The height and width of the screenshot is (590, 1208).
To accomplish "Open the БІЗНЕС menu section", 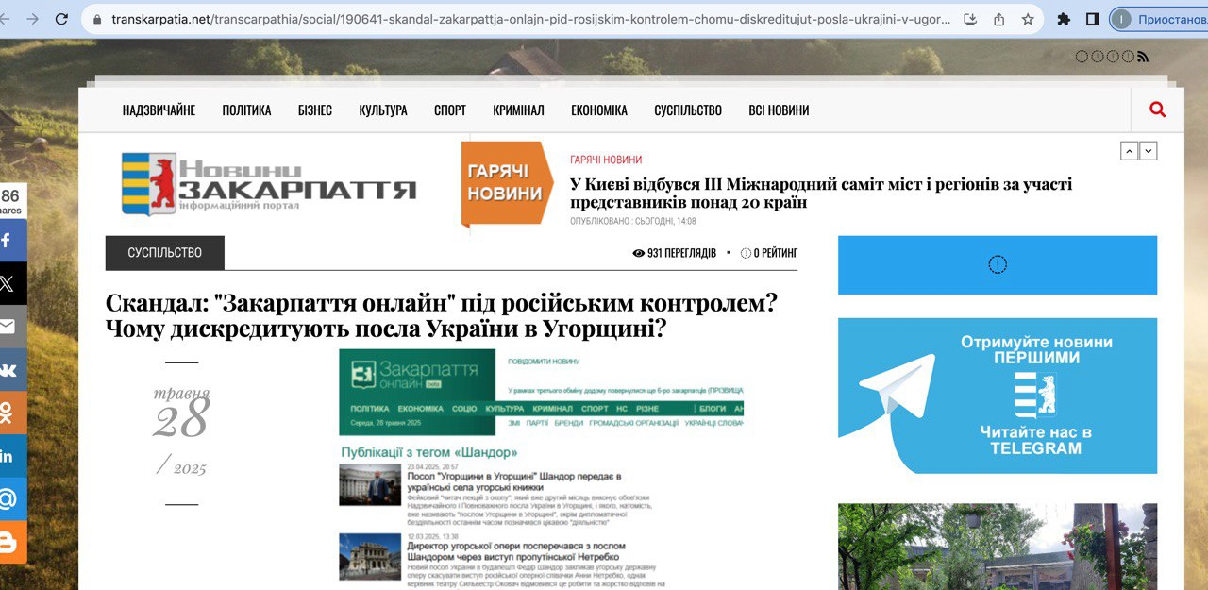I will (x=315, y=110).
